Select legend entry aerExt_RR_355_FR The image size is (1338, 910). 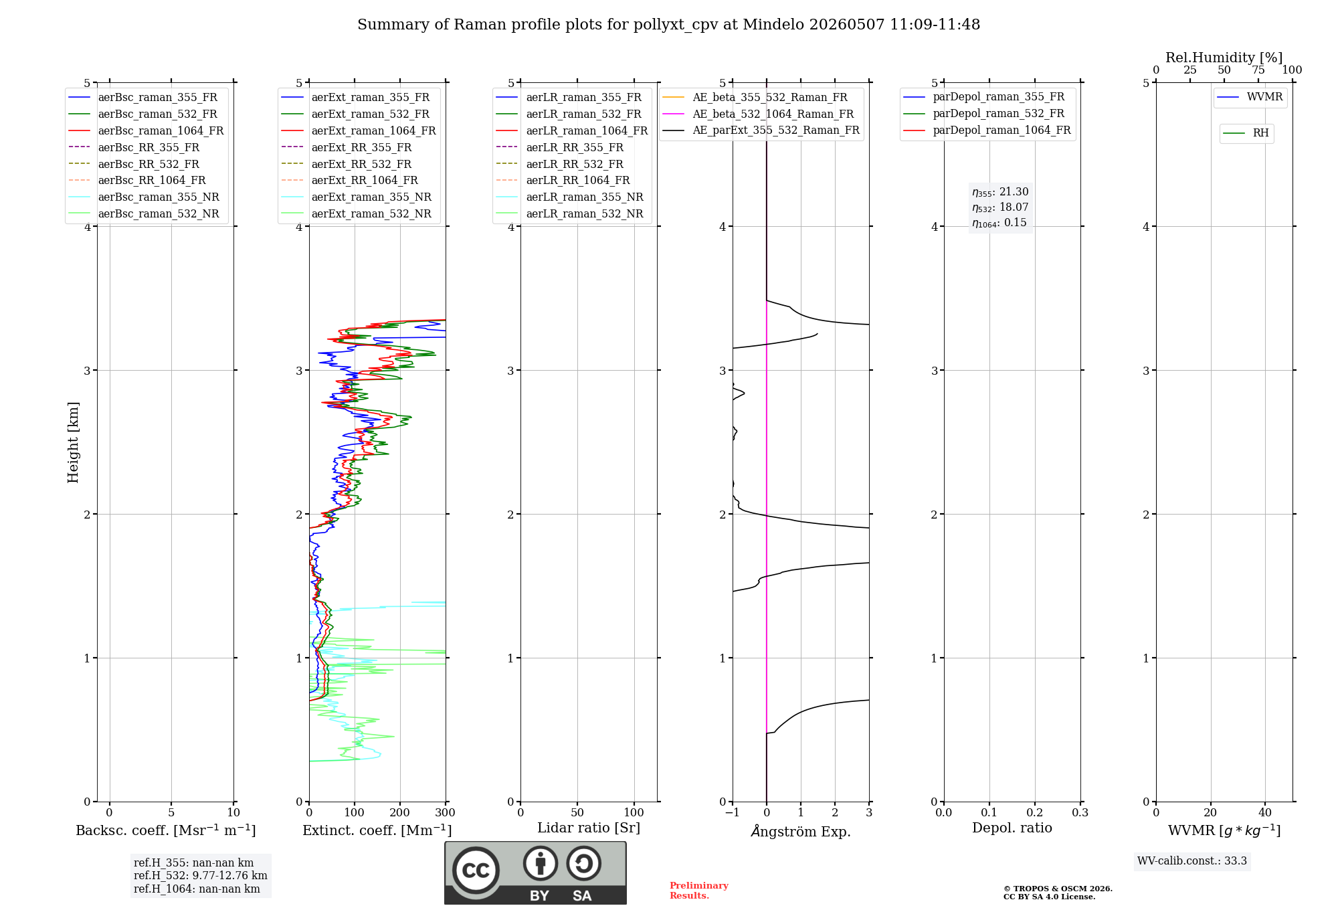pyautogui.click(x=347, y=147)
